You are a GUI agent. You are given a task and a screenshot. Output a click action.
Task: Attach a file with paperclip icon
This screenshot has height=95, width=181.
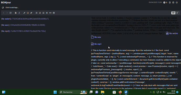click(x=31, y=13)
